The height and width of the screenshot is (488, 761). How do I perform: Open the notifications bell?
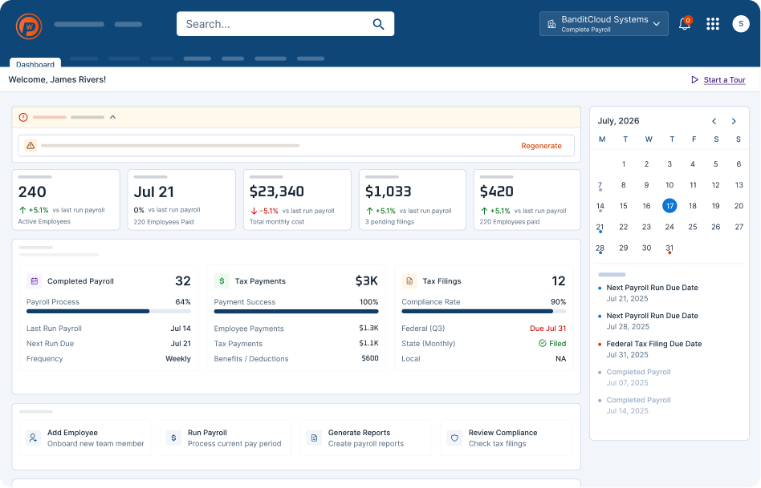click(684, 24)
